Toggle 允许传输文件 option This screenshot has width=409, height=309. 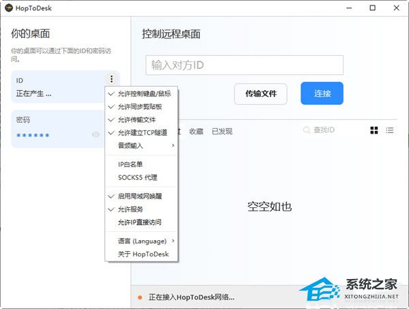[x=141, y=120]
